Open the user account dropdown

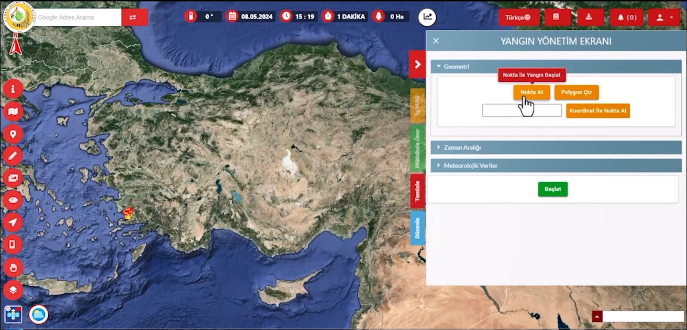(x=664, y=17)
